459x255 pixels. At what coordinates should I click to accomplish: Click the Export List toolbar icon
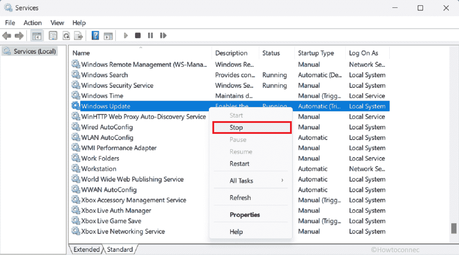pos(79,36)
